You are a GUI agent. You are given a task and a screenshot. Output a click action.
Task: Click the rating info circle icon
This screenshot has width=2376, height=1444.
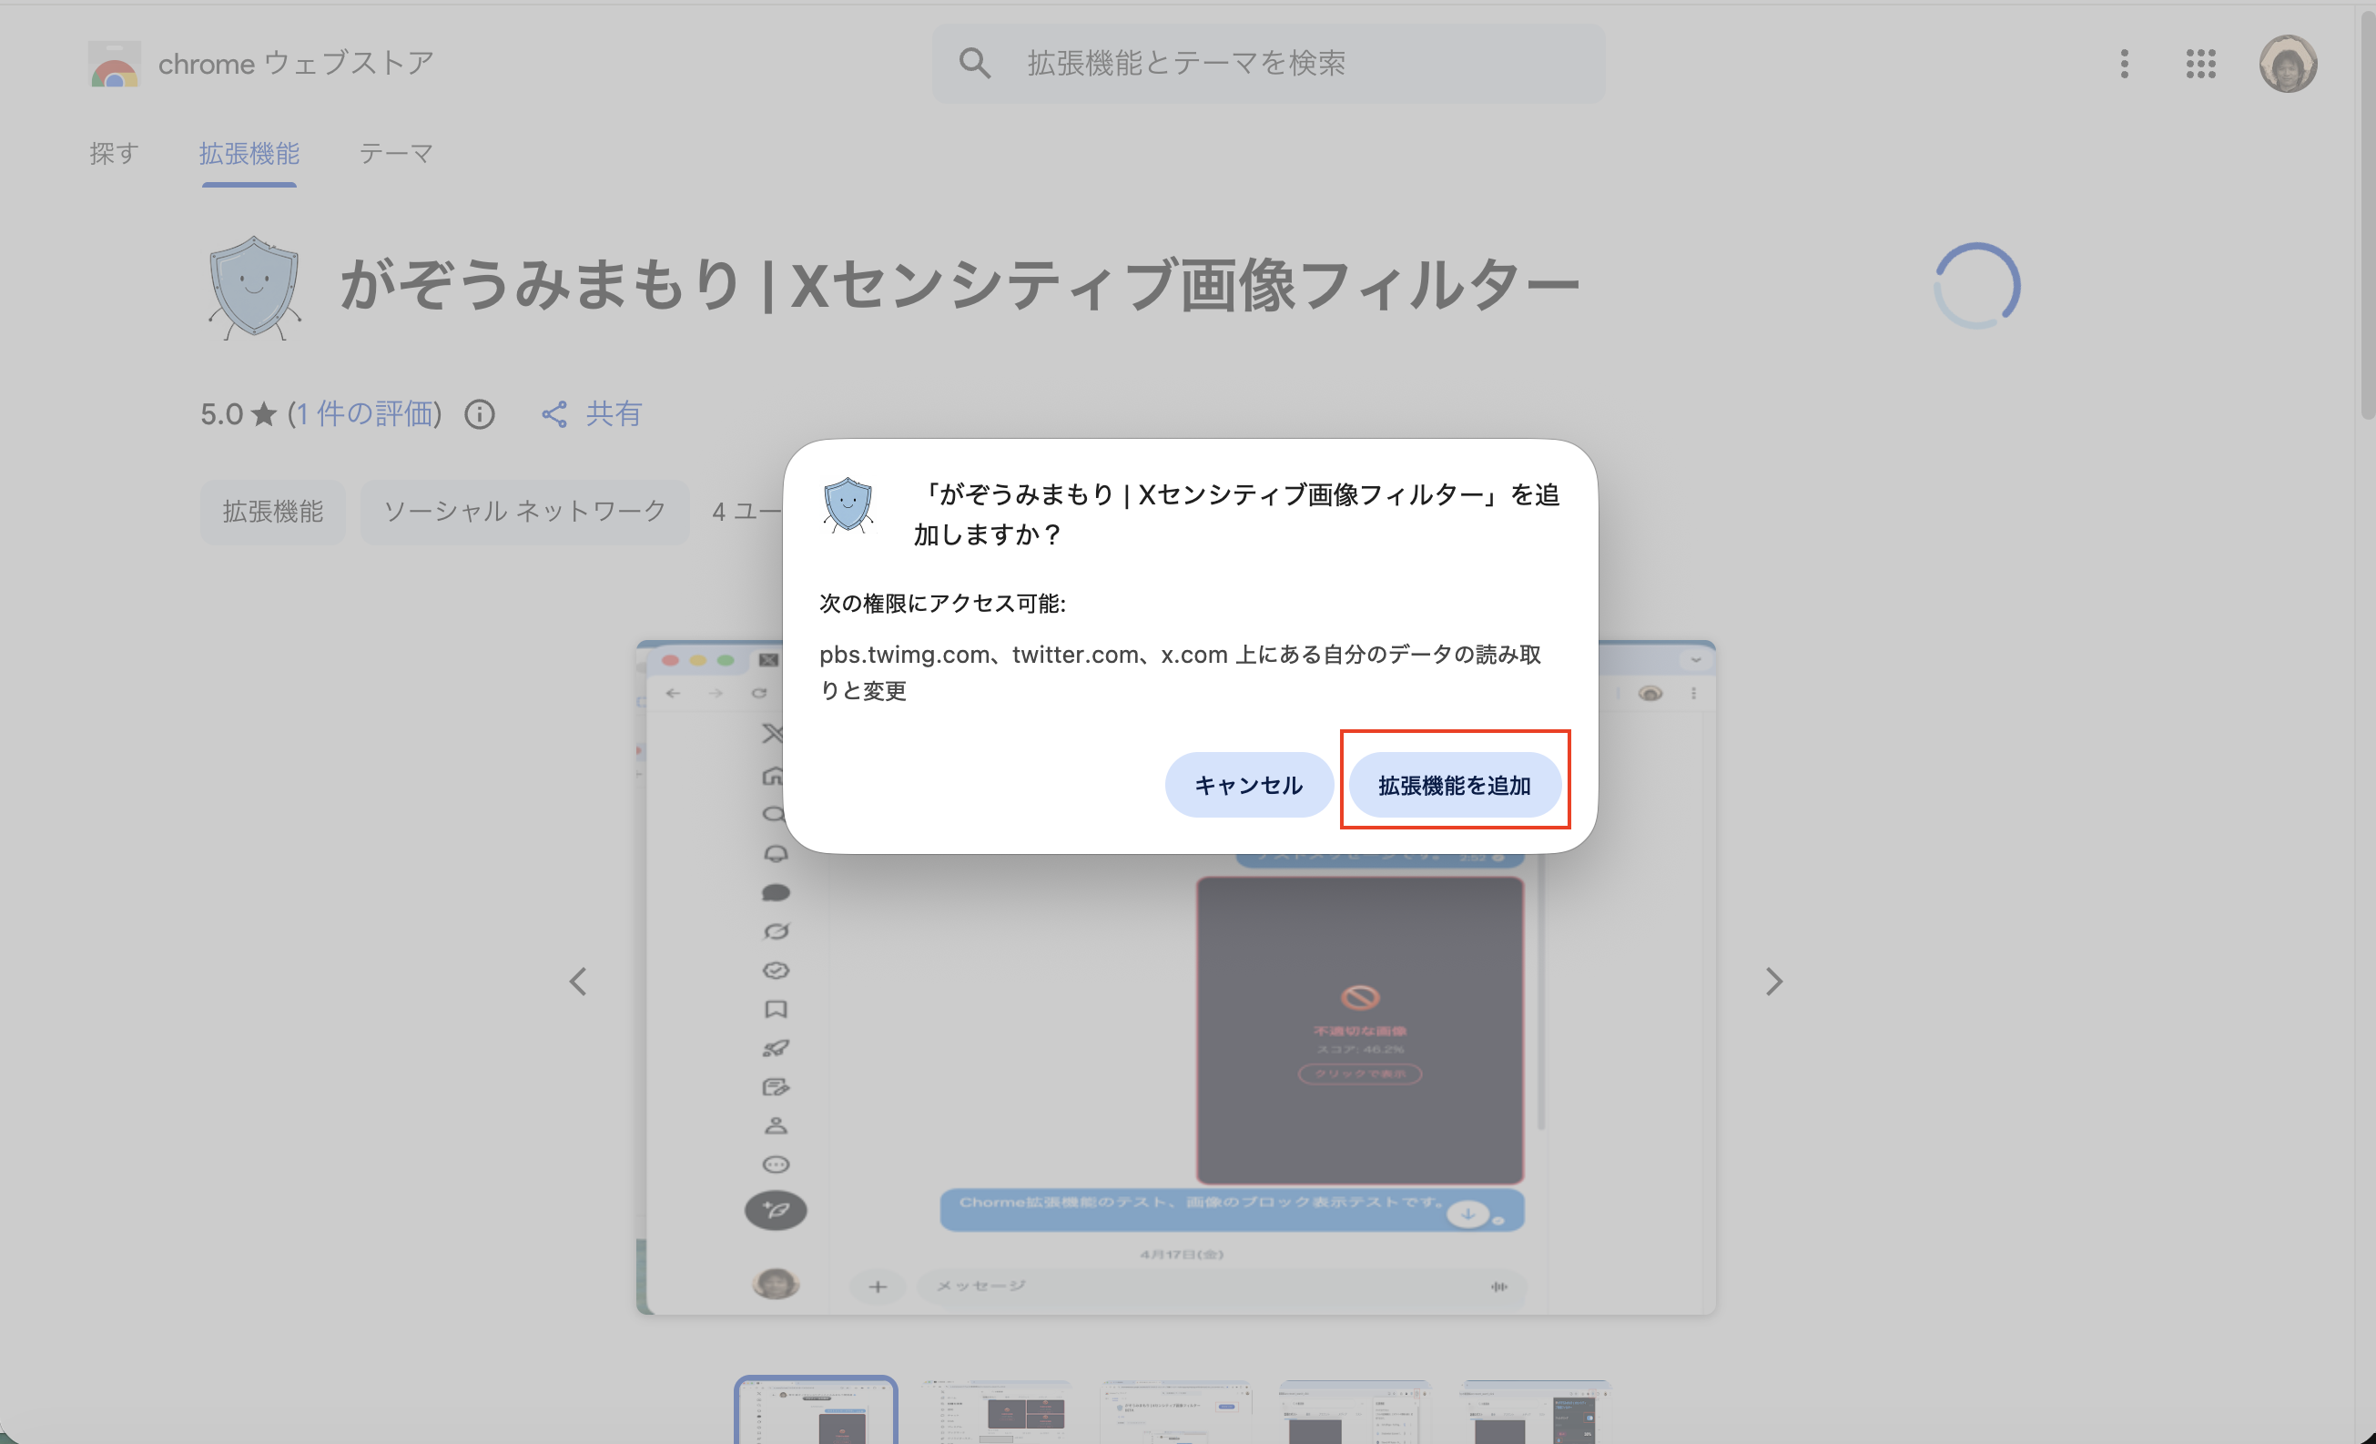pyautogui.click(x=479, y=414)
